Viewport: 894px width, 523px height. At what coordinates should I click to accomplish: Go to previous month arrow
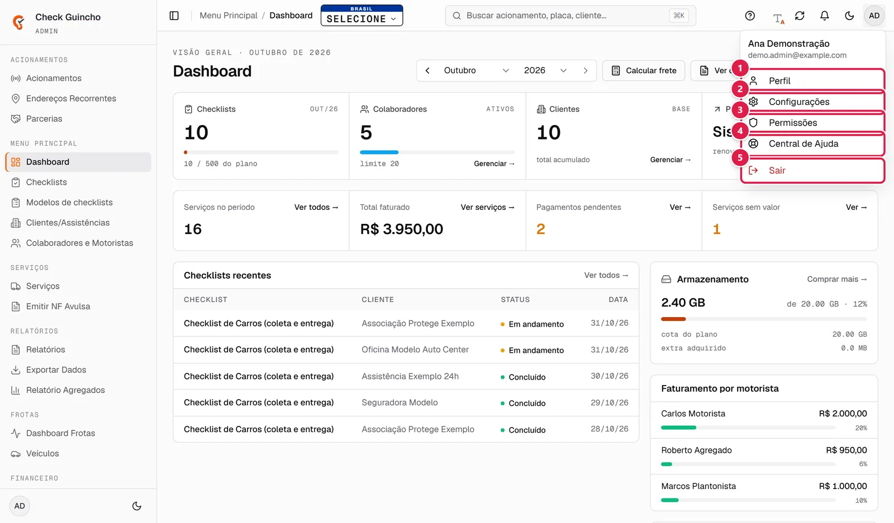(x=427, y=70)
